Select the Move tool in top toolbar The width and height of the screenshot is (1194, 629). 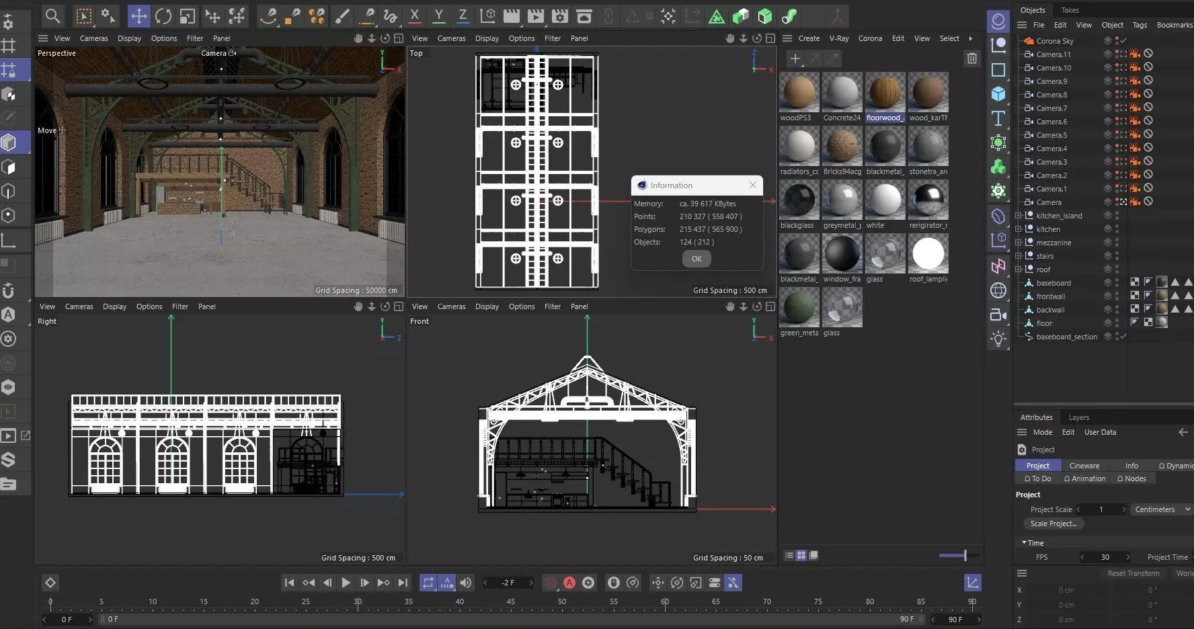138,15
